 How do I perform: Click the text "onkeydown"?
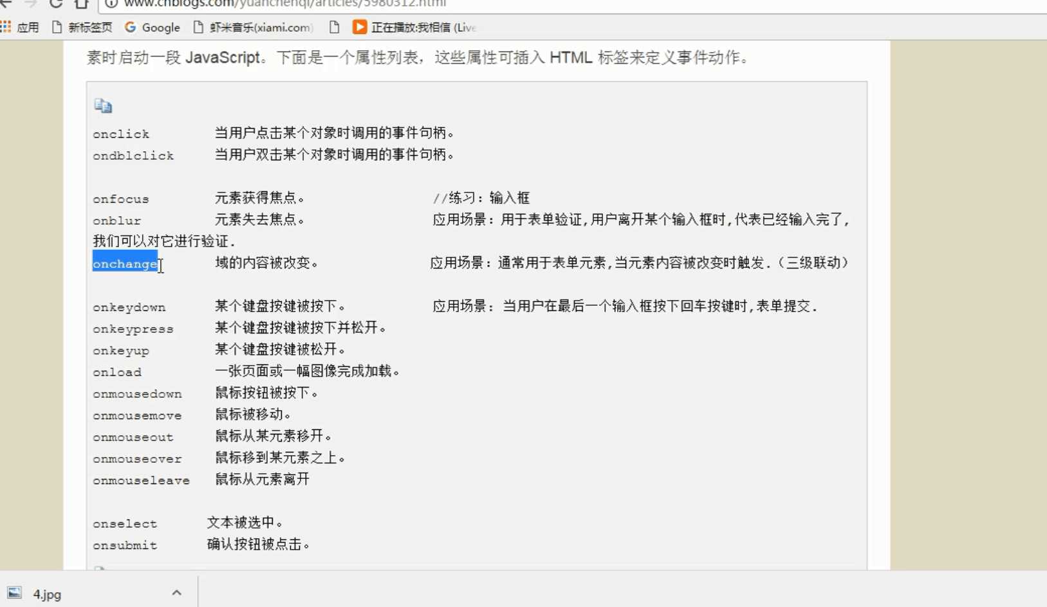[x=129, y=308]
